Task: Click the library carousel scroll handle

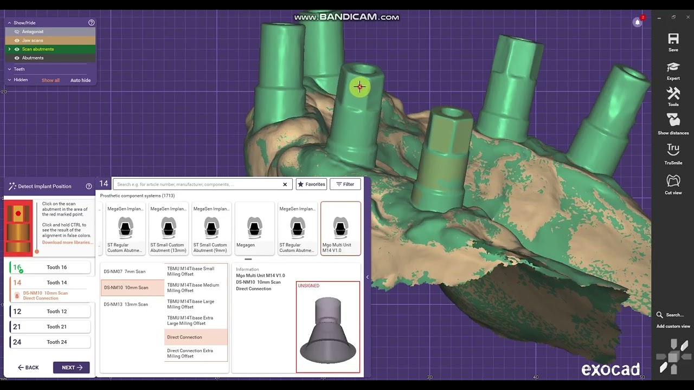Action: tap(248, 259)
